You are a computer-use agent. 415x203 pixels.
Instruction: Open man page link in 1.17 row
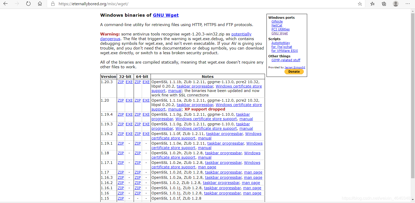(253, 172)
